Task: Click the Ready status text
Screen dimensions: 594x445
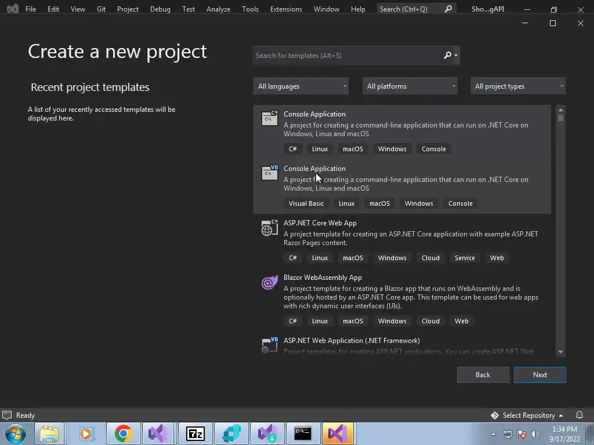Action: tap(26, 415)
